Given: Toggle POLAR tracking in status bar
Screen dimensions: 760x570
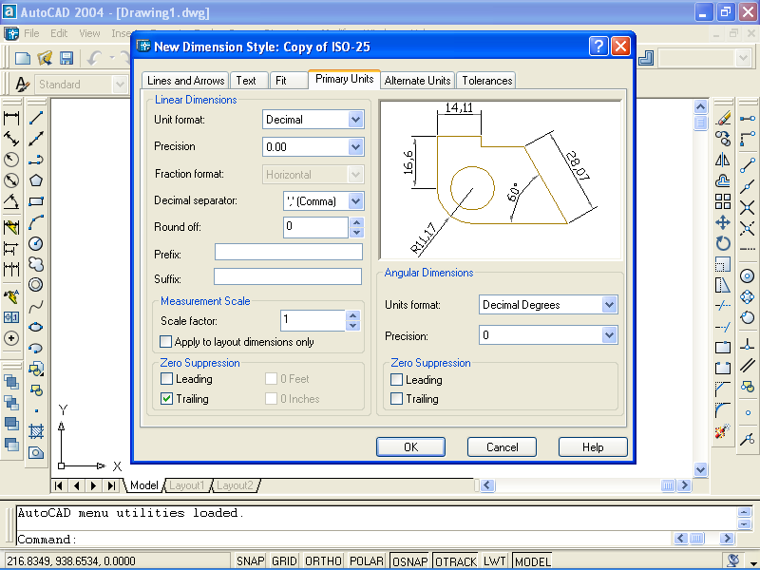Looking at the screenshot, I should click(x=367, y=560).
